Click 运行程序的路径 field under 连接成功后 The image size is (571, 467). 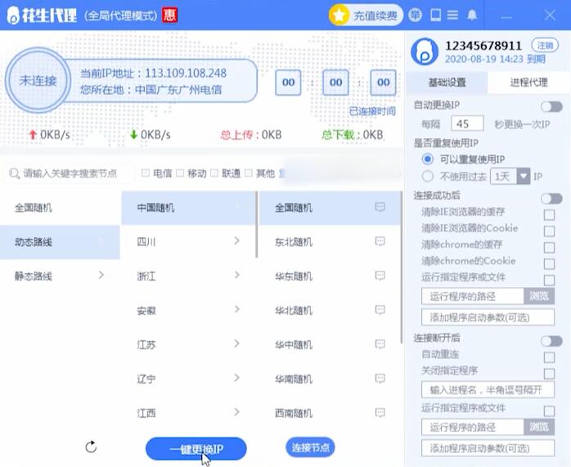[x=473, y=296]
